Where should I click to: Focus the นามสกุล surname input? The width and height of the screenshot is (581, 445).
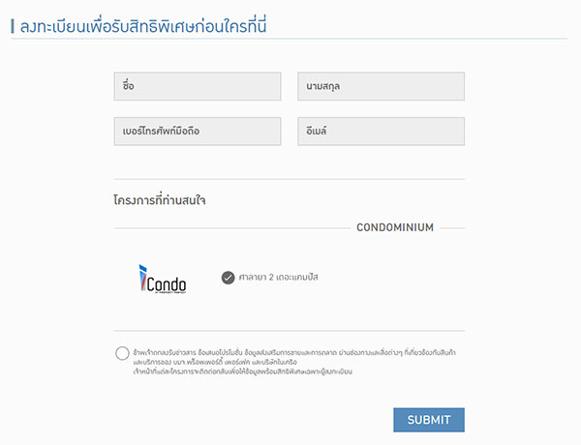tap(381, 86)
